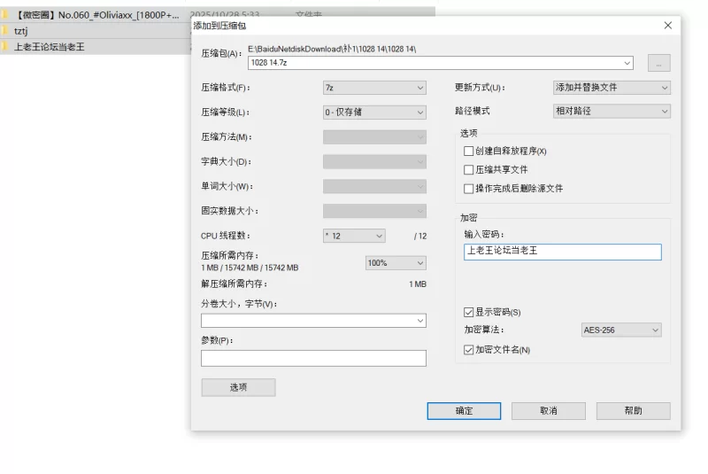
Task: Click the 选项 button
Action: 238,387
